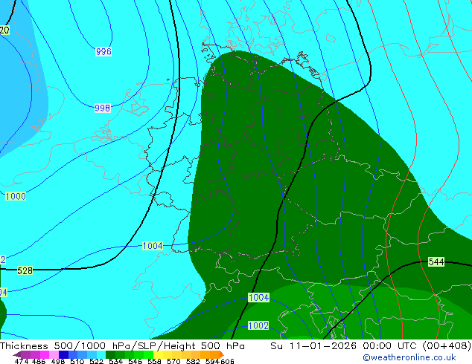Click the 582 value on the legend scale
472x364 pixels.
(193, 361)
